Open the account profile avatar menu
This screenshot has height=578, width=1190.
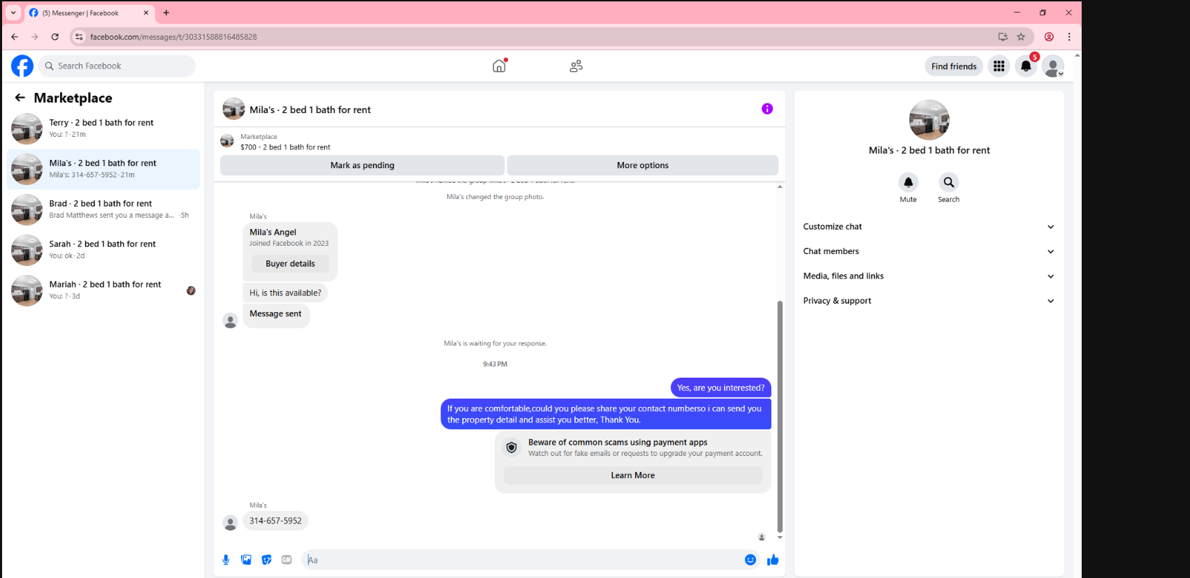[x=1053, y=66]
